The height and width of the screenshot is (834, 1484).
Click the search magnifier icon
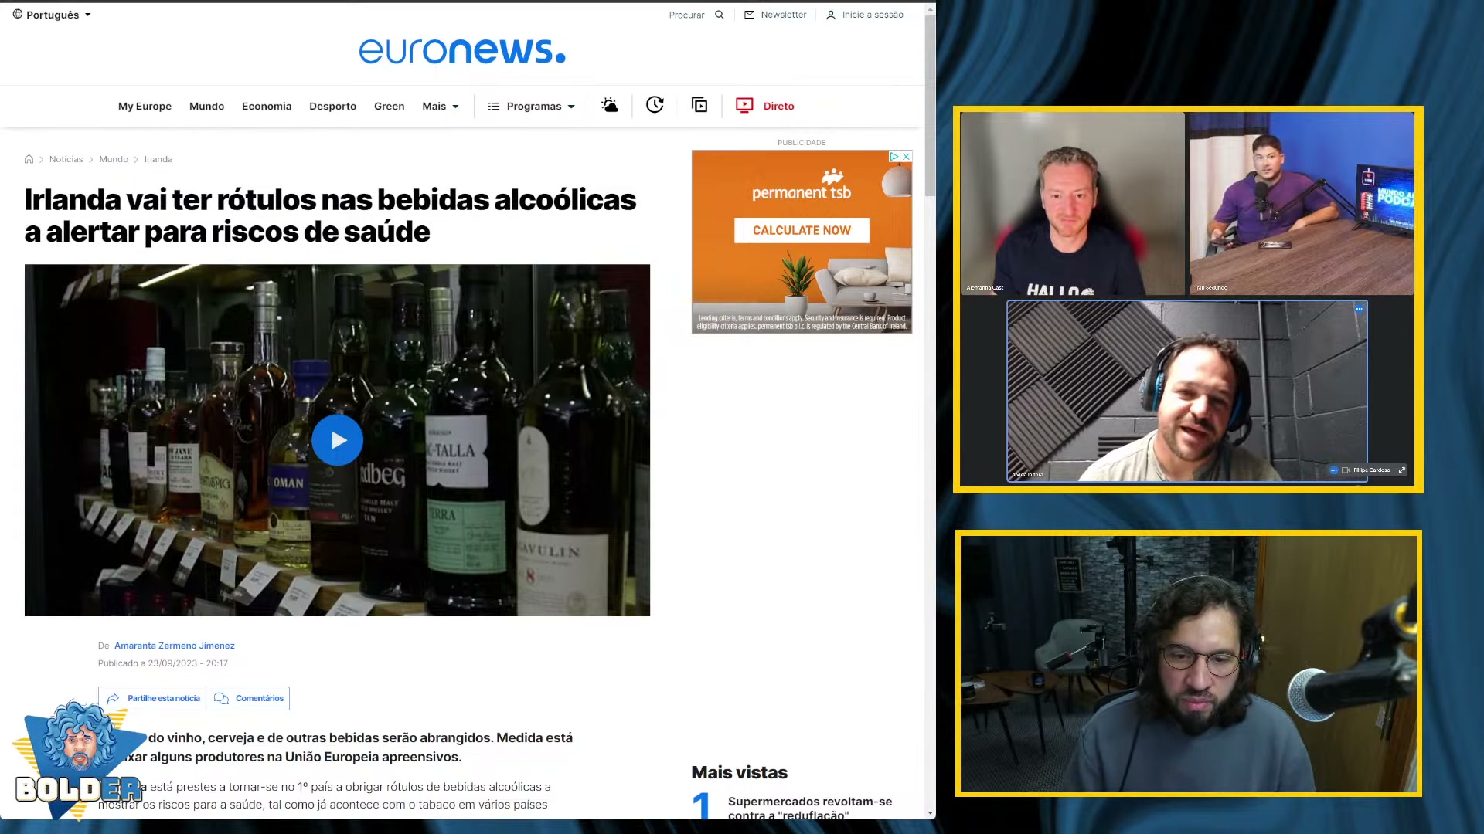point(720,15)
